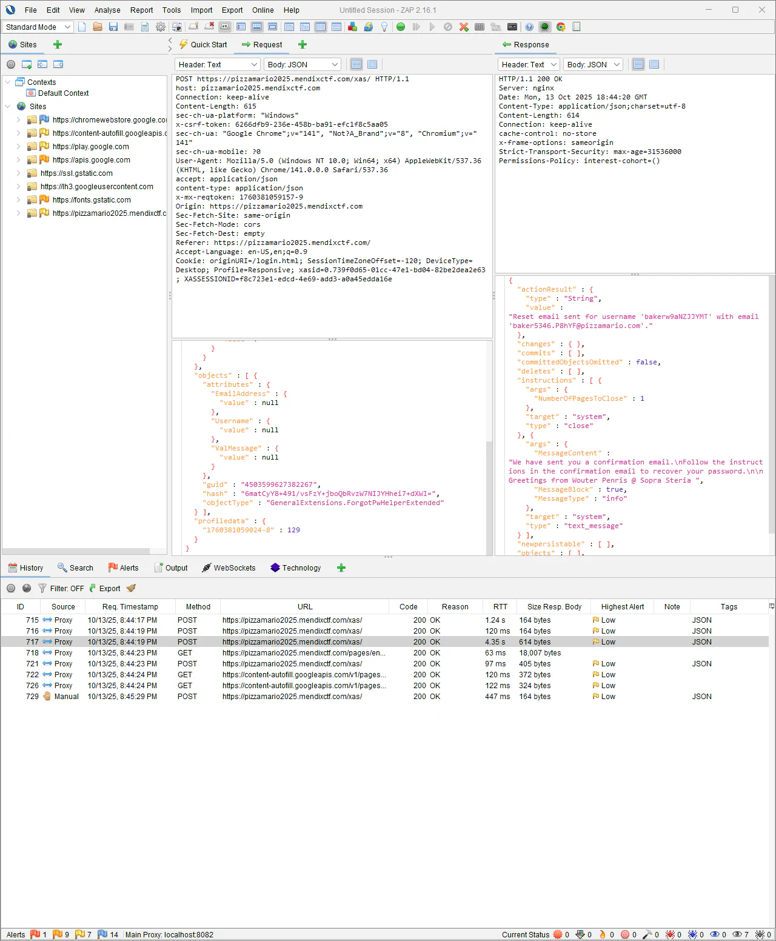Screen dimensions: 776x941
Task: Open the add-ons marketplace icon
Action: point(352,27)
